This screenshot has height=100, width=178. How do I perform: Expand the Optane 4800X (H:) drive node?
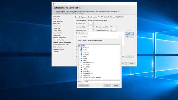[79, 73]
